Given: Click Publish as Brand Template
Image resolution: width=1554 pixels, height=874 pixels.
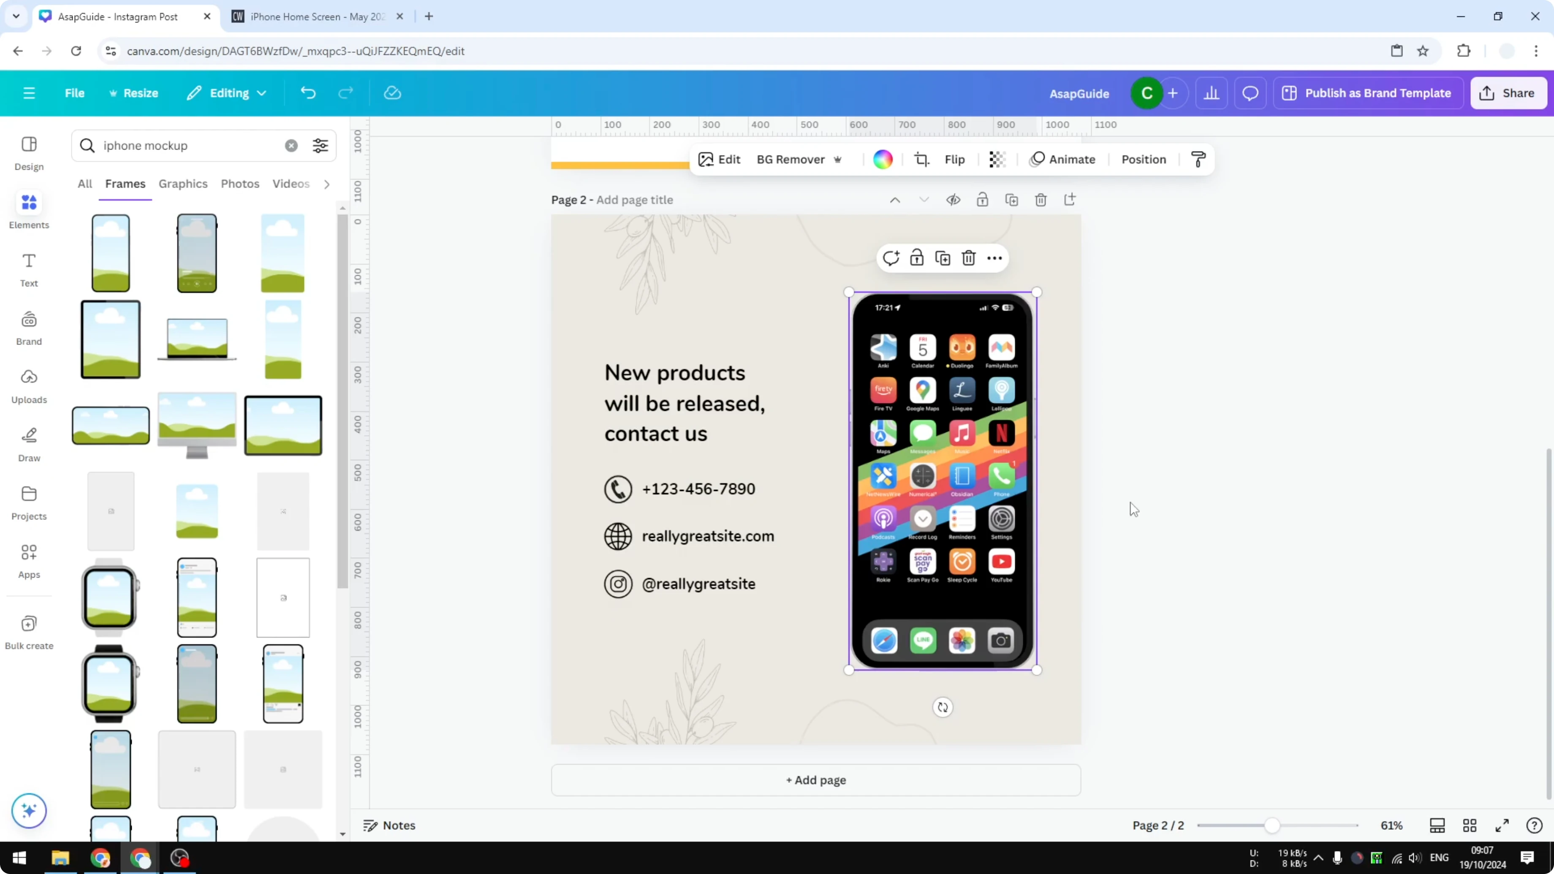Looking at the screenshot, I should (x=1368, y=93).
